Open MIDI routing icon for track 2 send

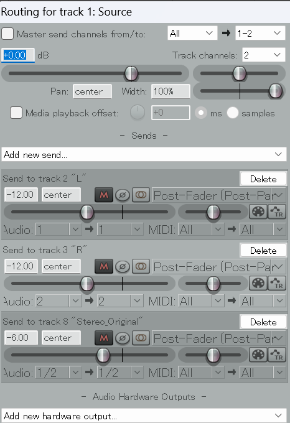click(258, 211)
